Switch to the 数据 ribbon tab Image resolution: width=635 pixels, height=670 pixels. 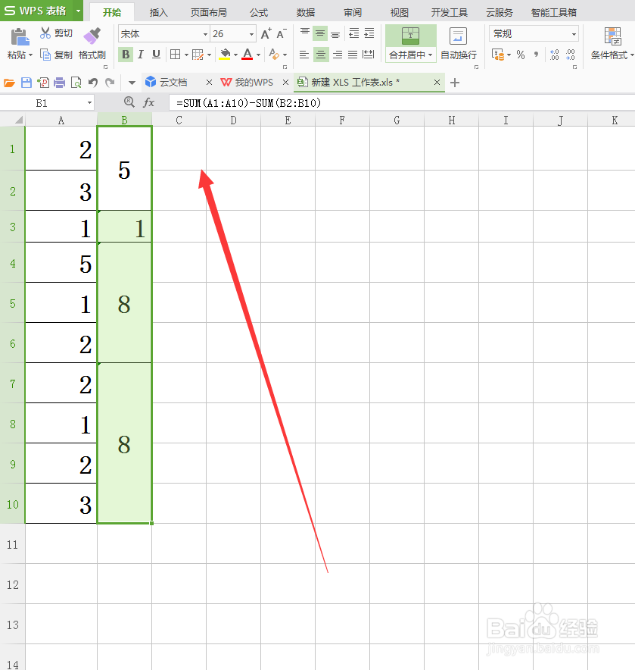click(x=306, y=12)
